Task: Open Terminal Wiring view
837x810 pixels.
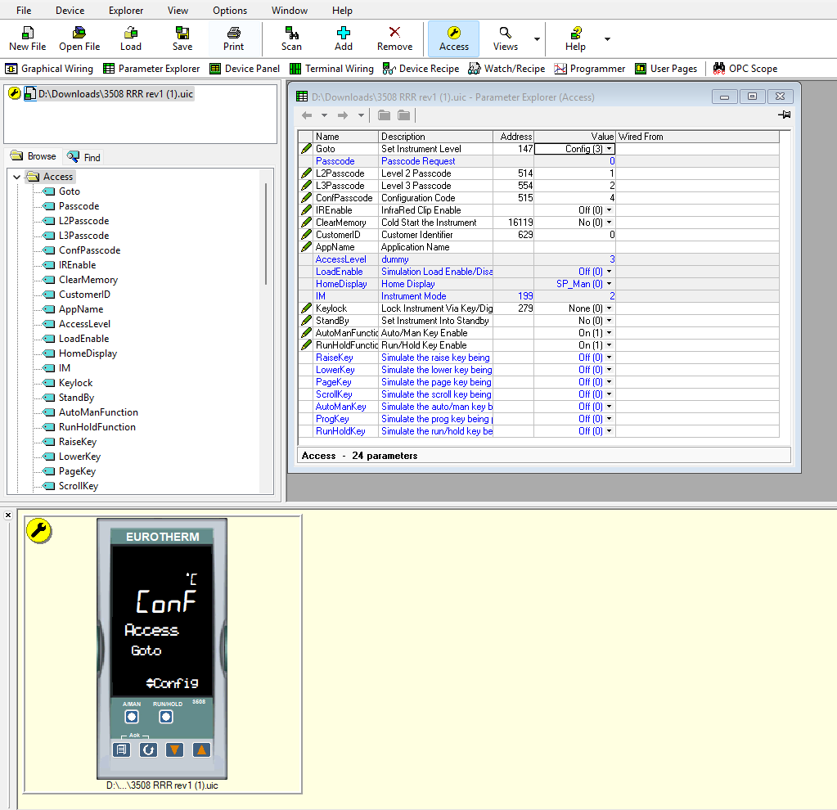Action: (x=331, y=69)
